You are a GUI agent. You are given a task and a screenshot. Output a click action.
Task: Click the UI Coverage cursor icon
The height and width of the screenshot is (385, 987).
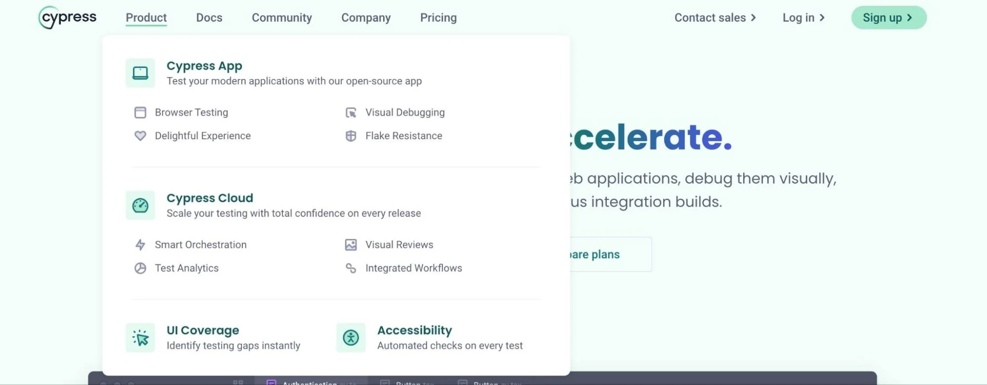[x=140, y=338]
